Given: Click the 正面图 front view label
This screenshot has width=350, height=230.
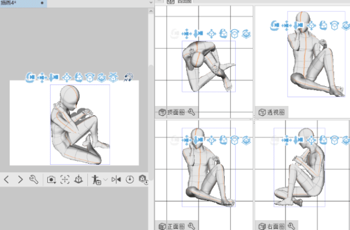Looking at the screenshot, I should [176, 227].
